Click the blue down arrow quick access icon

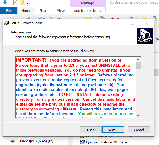click(x=5, y=2)
